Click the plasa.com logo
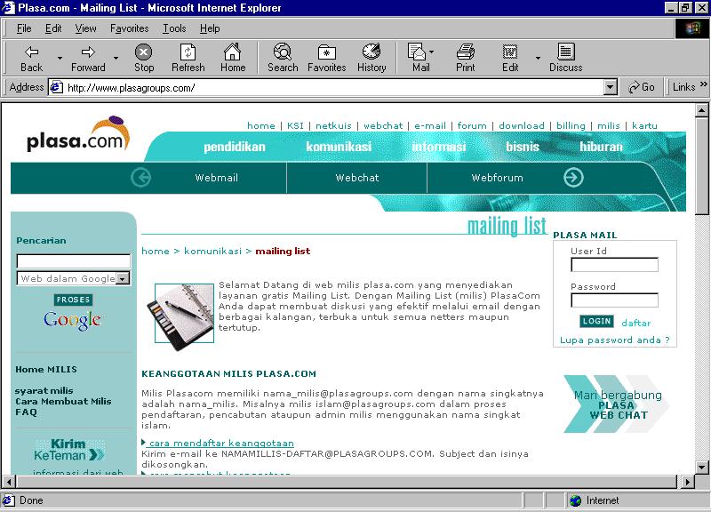Screen dimensions: 711x512 click(x=78, y=136)
